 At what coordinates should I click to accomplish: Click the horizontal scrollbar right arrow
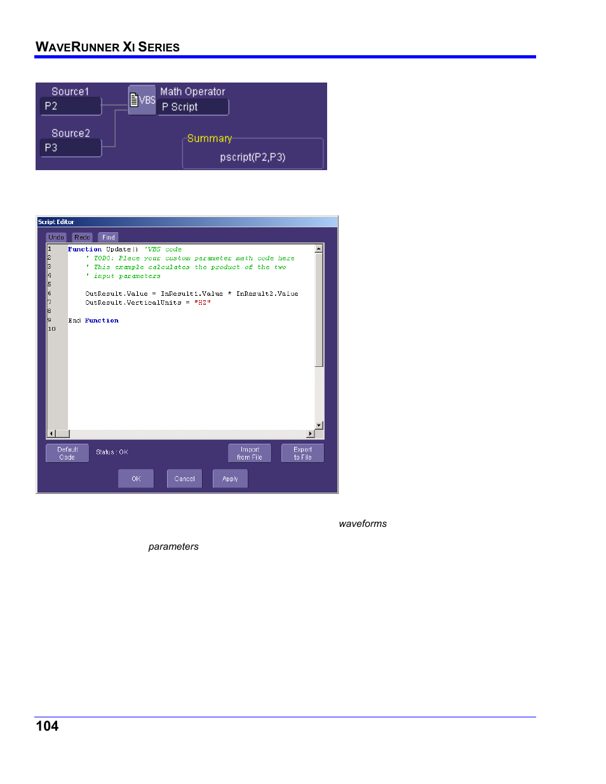click(x=311, y=434)
